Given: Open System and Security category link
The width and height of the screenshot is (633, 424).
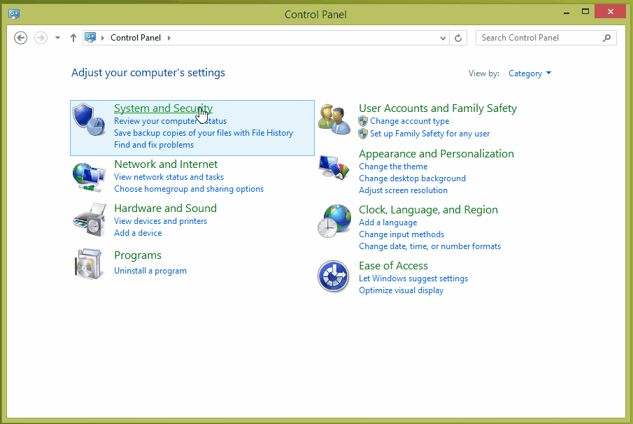Looking at the screenshot, I should coord(163,108).
